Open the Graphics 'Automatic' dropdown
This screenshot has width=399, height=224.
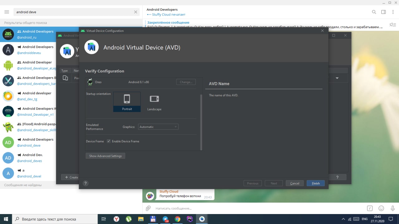[158, 127]
